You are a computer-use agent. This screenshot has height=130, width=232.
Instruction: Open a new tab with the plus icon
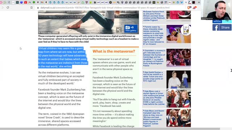[199, 3]
